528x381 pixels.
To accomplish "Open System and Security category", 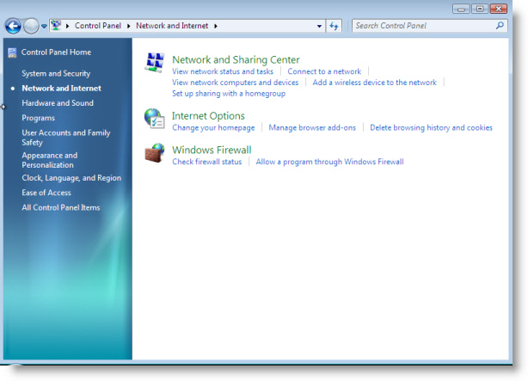I will point(56,73).
